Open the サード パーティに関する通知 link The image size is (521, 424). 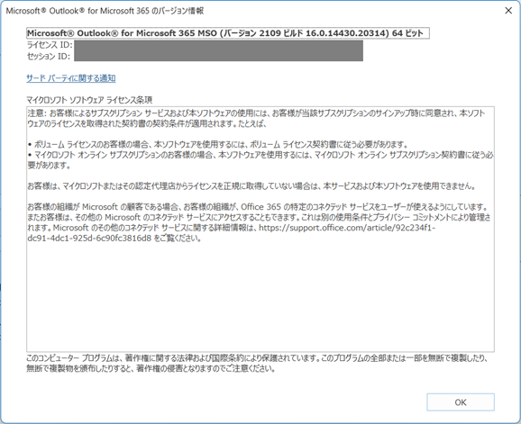(71, 78)
